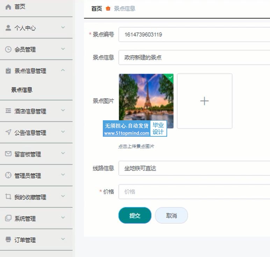Click the orange breadcrumb separator icon
This screenshot has height=257, width=270.
pyautogui.click(x=108, y=8)
